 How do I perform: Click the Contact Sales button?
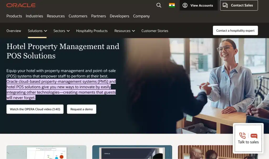[239, 5]
